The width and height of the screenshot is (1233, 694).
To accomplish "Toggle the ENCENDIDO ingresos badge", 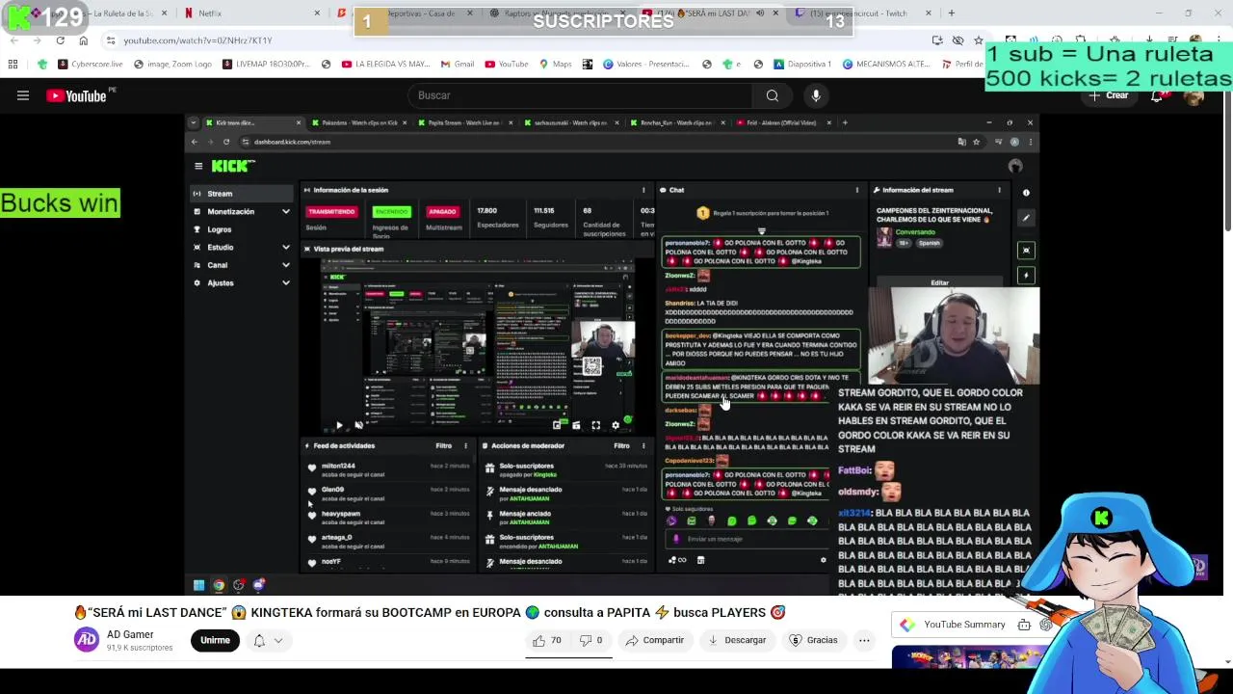I will pyautogui.click(x=391, y=211).
